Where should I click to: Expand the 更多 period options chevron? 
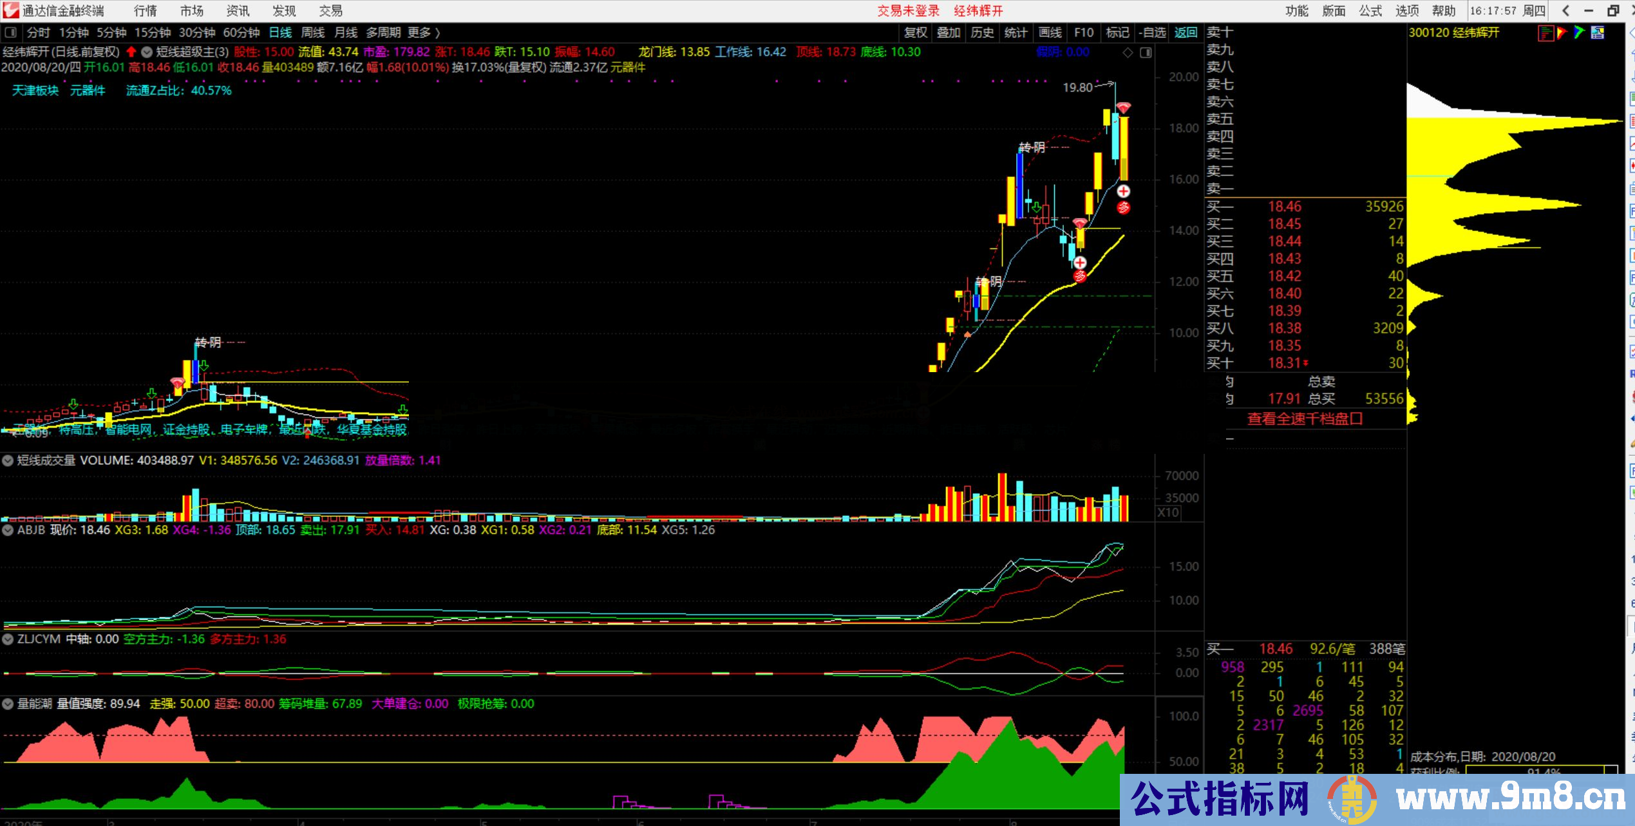tap(437, 33)
